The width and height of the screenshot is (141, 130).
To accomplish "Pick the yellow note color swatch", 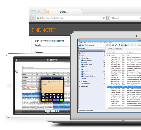I will [x=43, y=100].
